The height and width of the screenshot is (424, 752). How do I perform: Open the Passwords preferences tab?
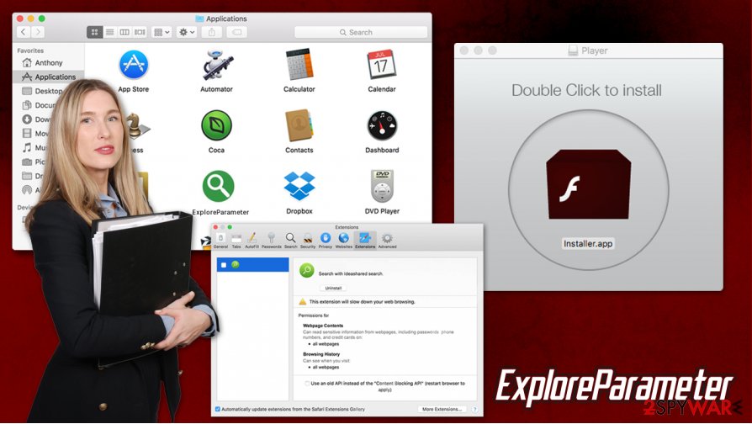click(x=272, y=241)
